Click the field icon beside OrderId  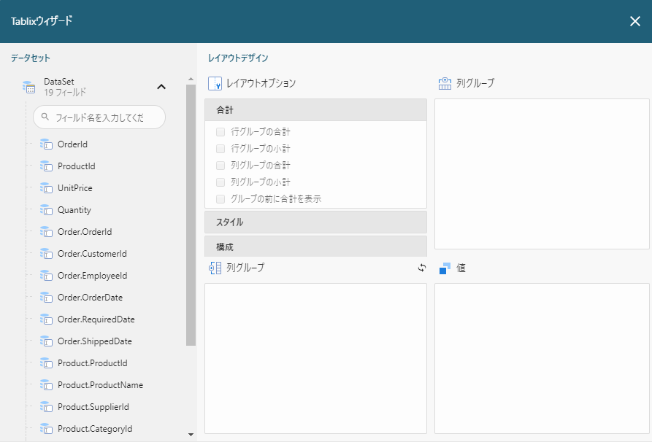click(45, 144)
